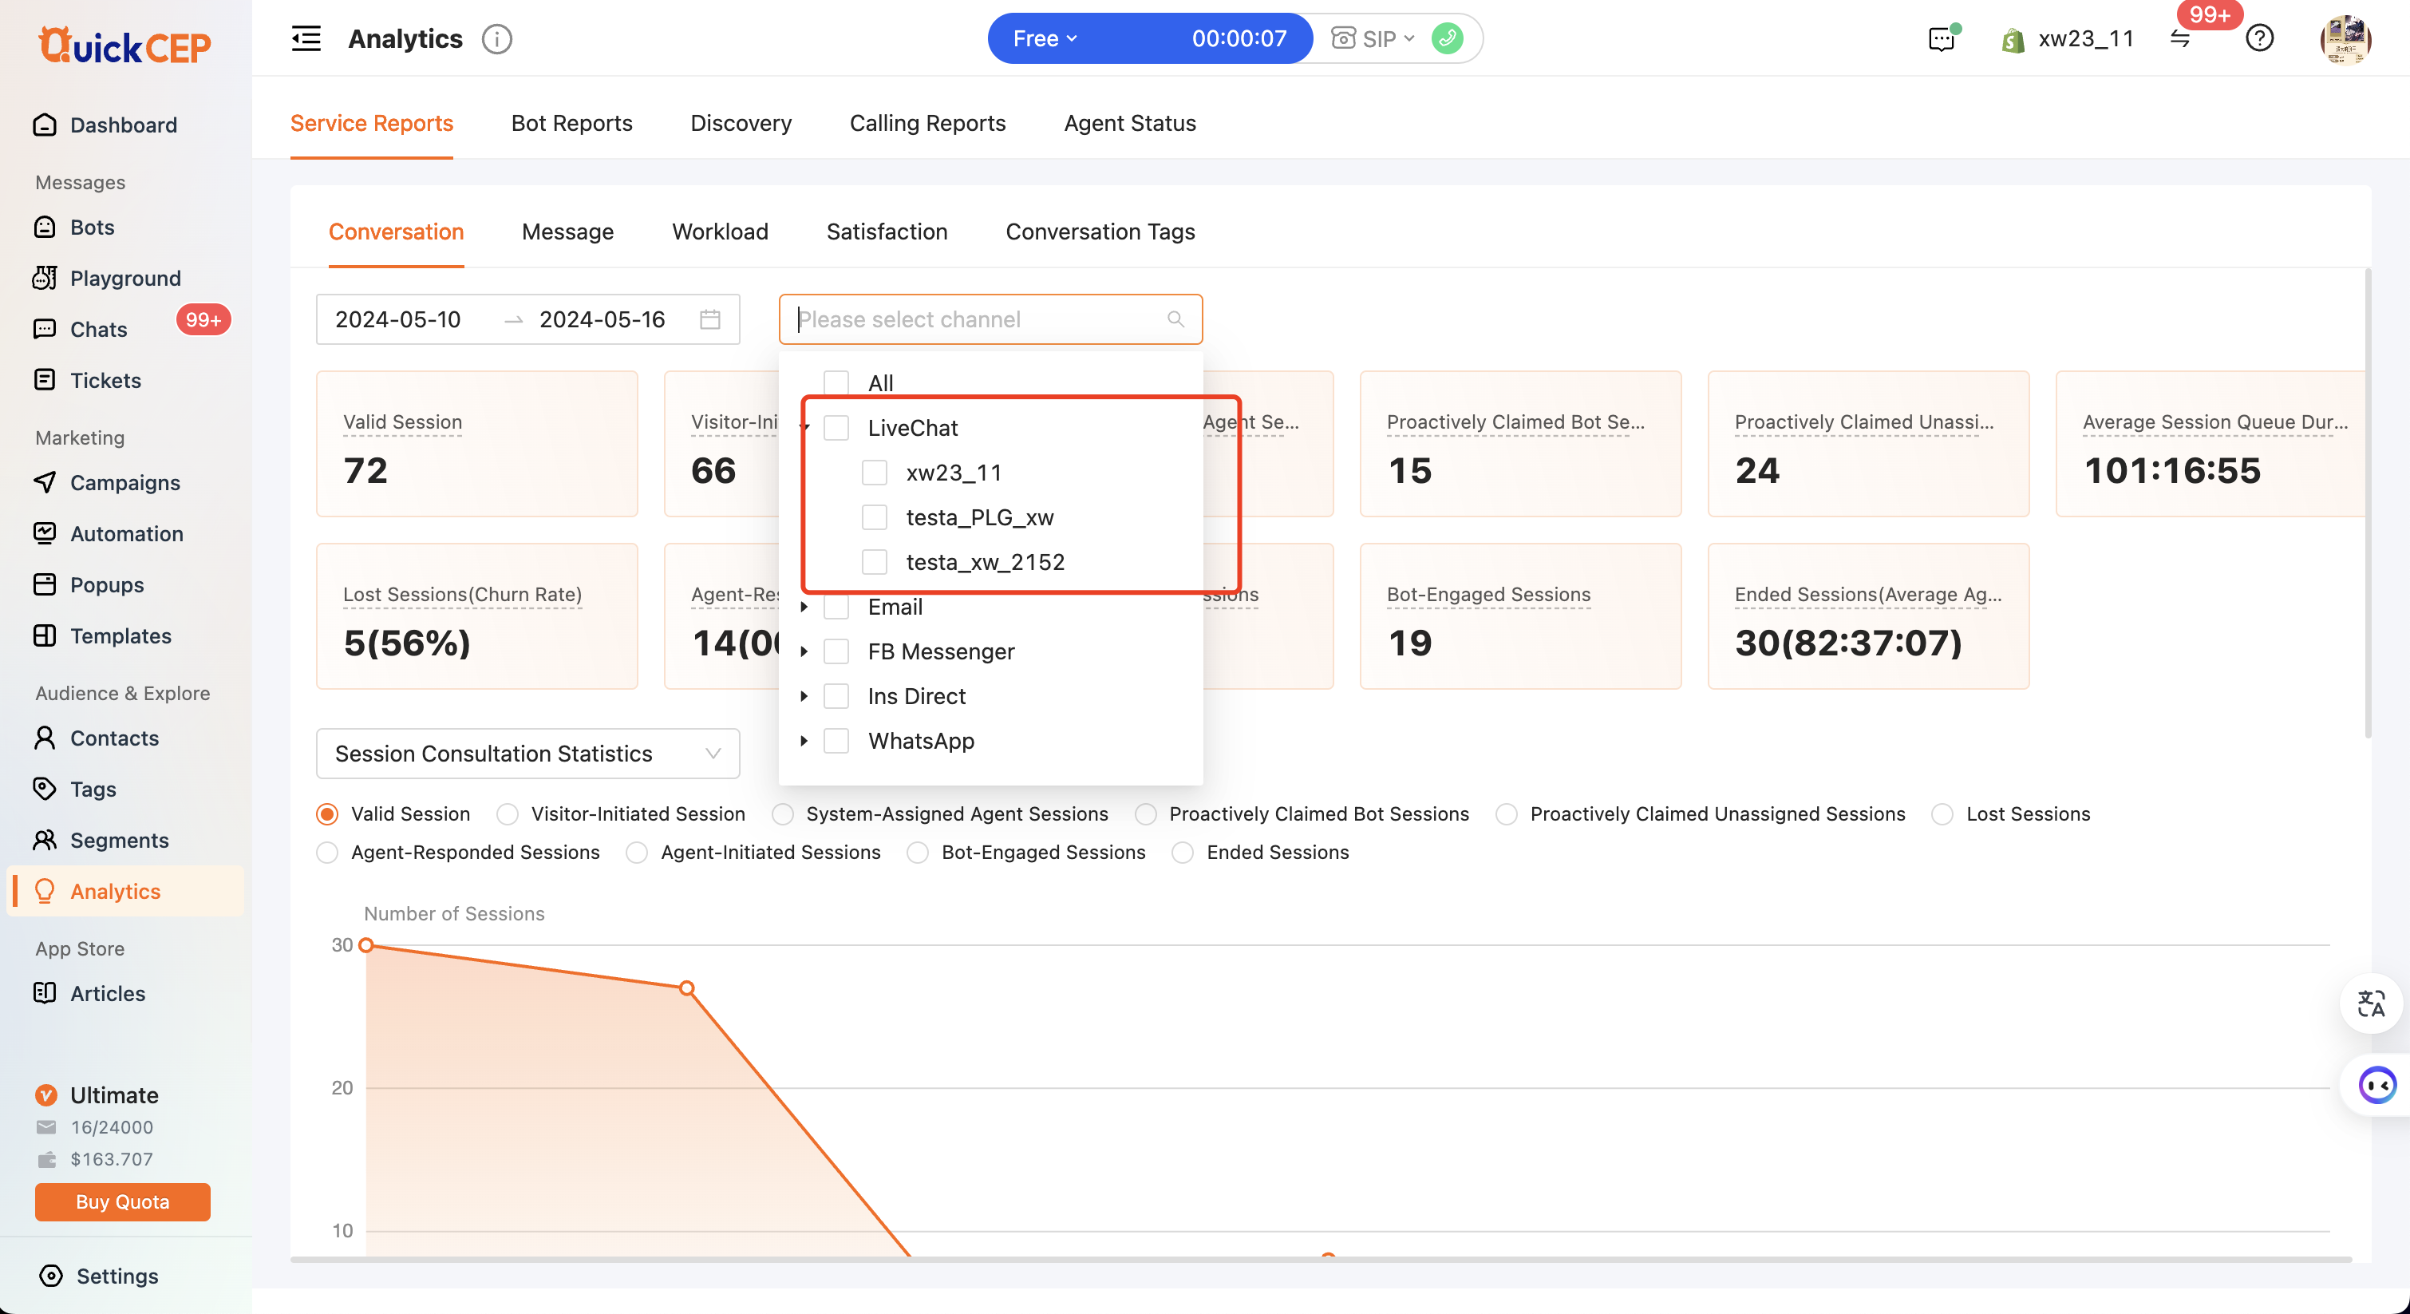Click the start date 2024-05-10

397,319
